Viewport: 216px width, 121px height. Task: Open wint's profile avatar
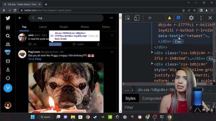coord(22,37)
